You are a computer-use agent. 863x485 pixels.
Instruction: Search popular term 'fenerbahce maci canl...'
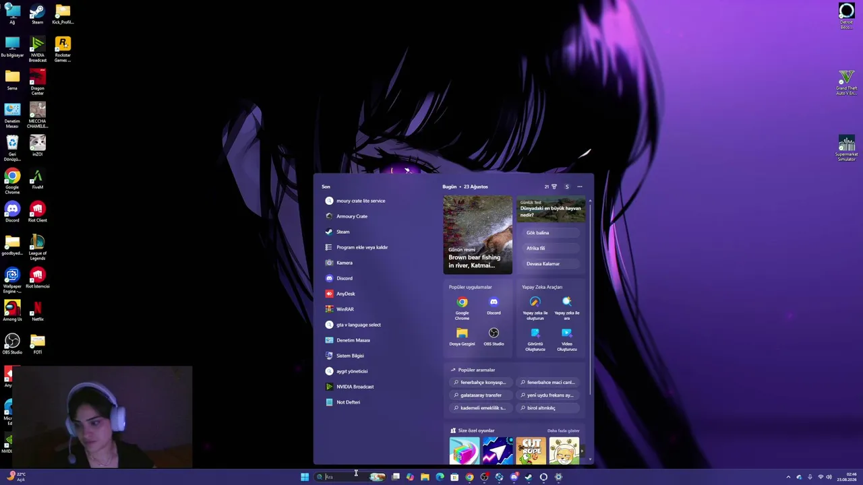pos(547,383)
